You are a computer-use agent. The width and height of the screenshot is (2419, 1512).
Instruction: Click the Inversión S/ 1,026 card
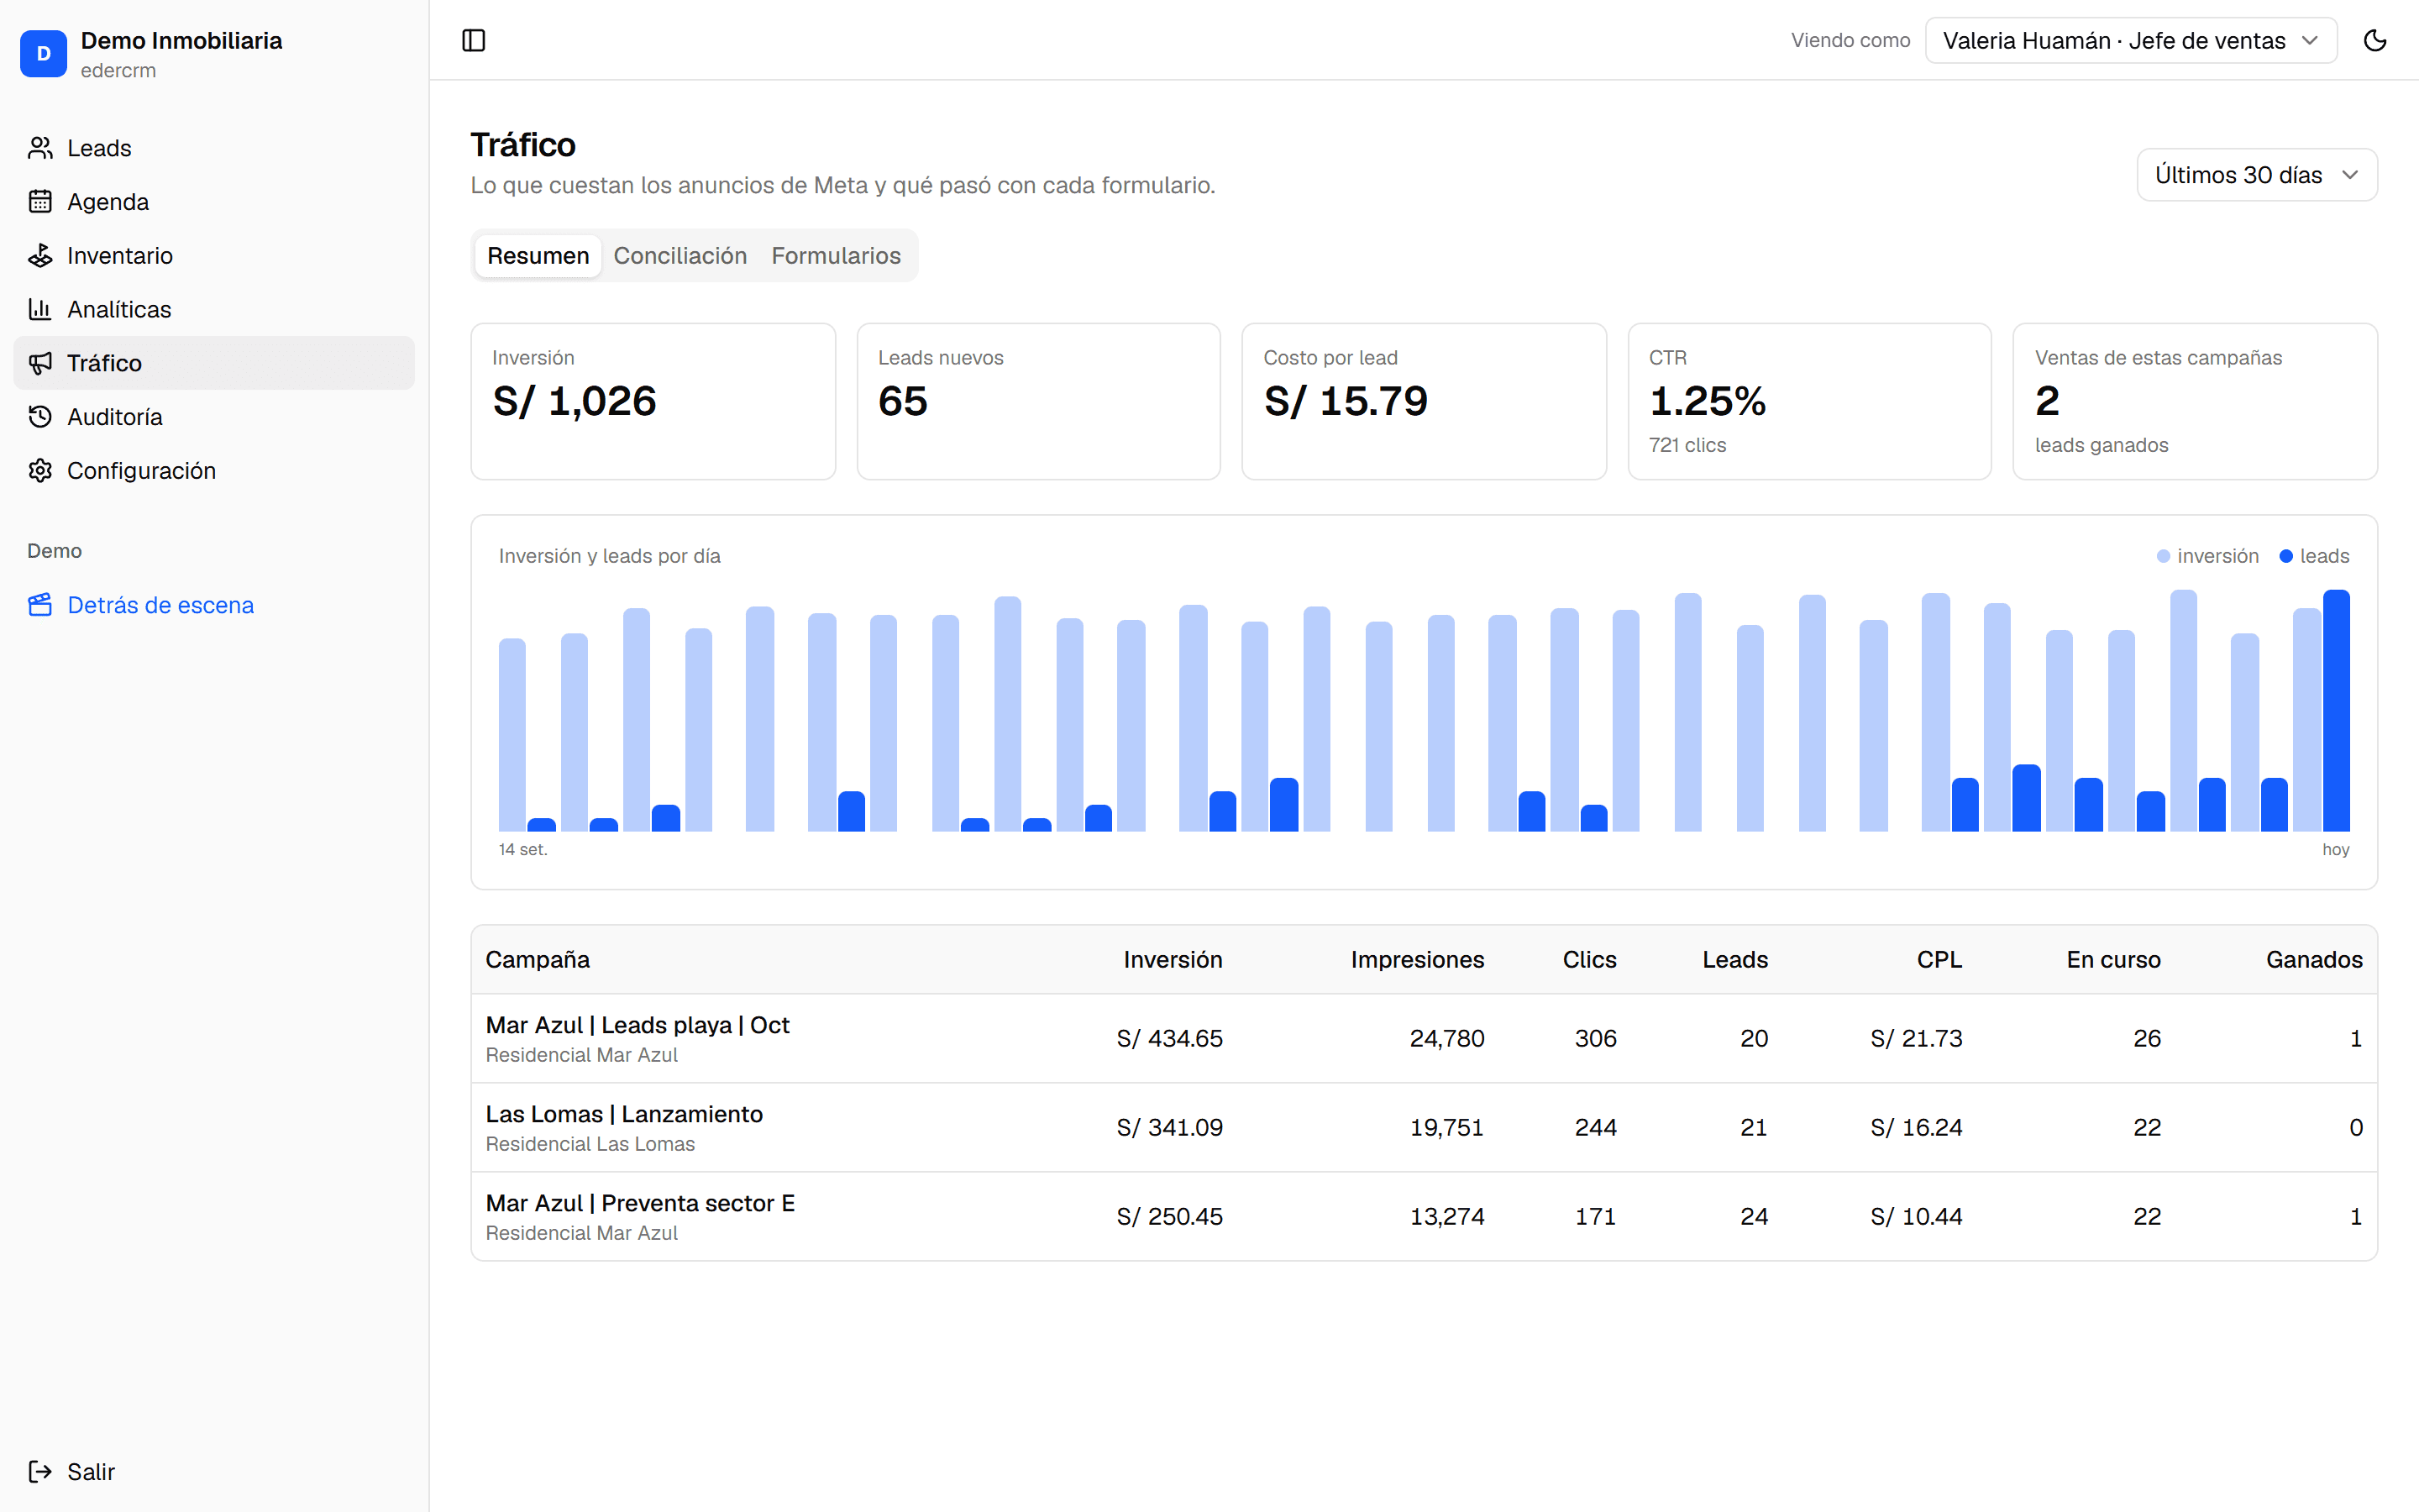point(653,401)
